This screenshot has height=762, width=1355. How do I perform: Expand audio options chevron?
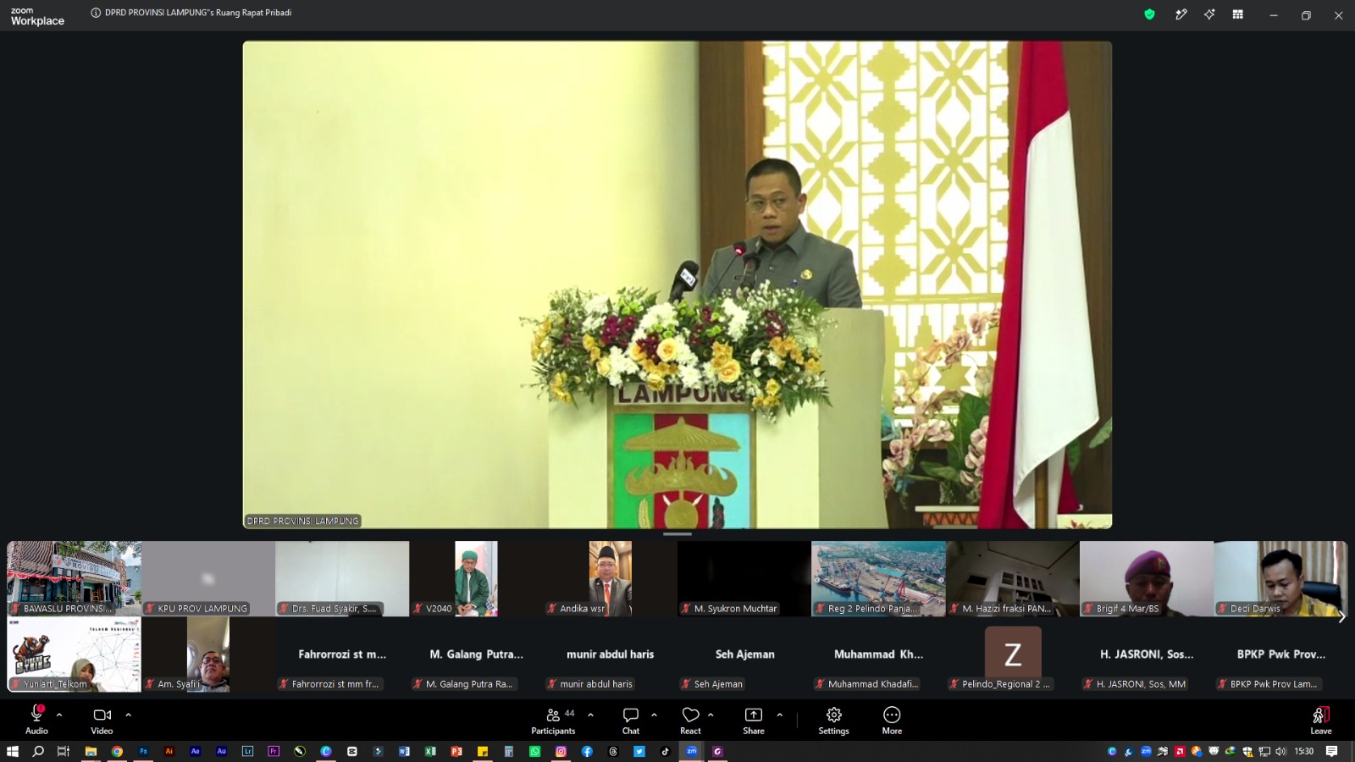pos(59,715)
